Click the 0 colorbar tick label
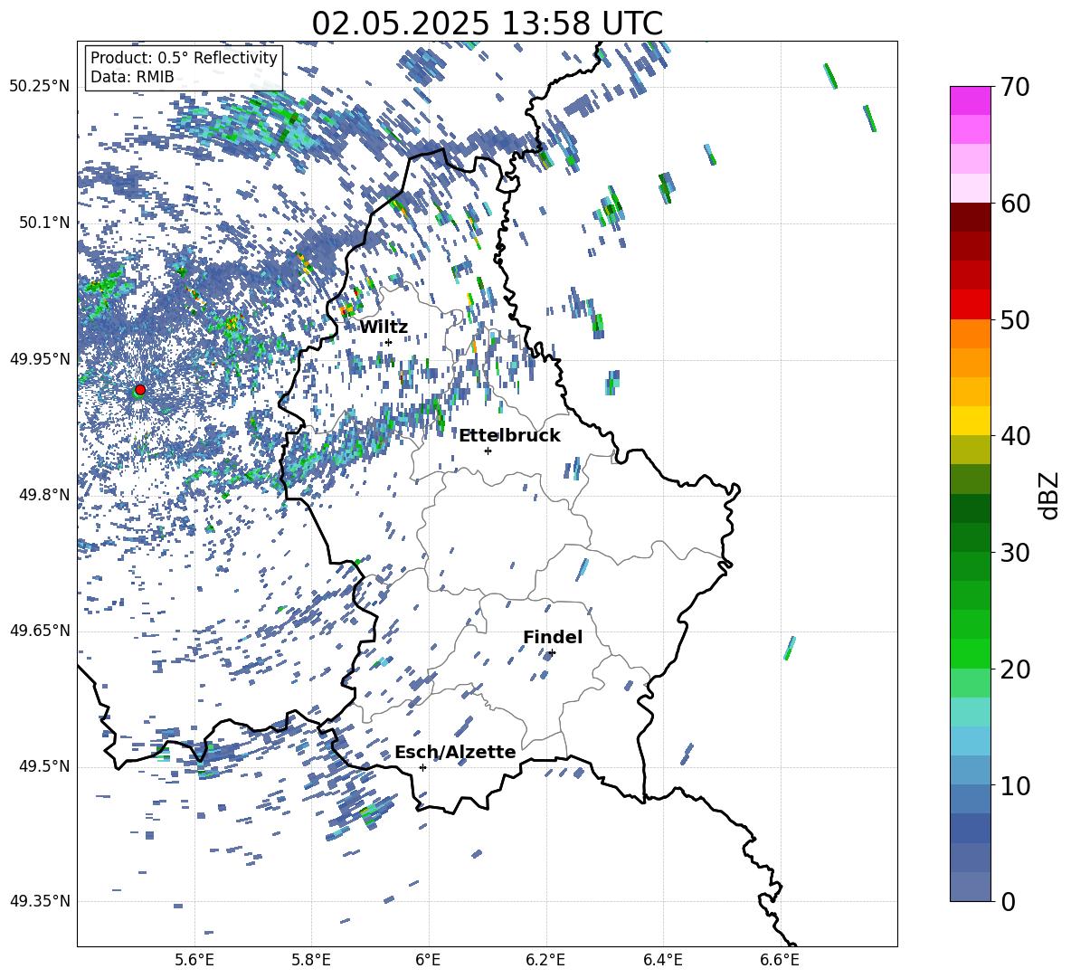The width and height of the screenshot is (1071, 978). click(x=1008, y=901)
